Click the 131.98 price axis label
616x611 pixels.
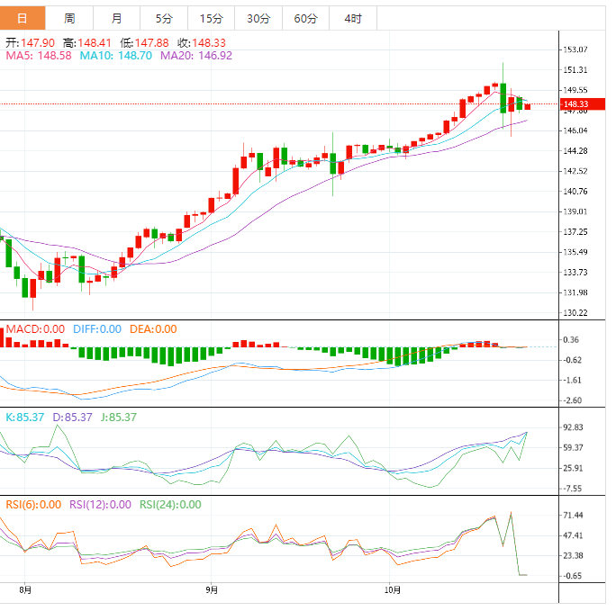(575, 292)
